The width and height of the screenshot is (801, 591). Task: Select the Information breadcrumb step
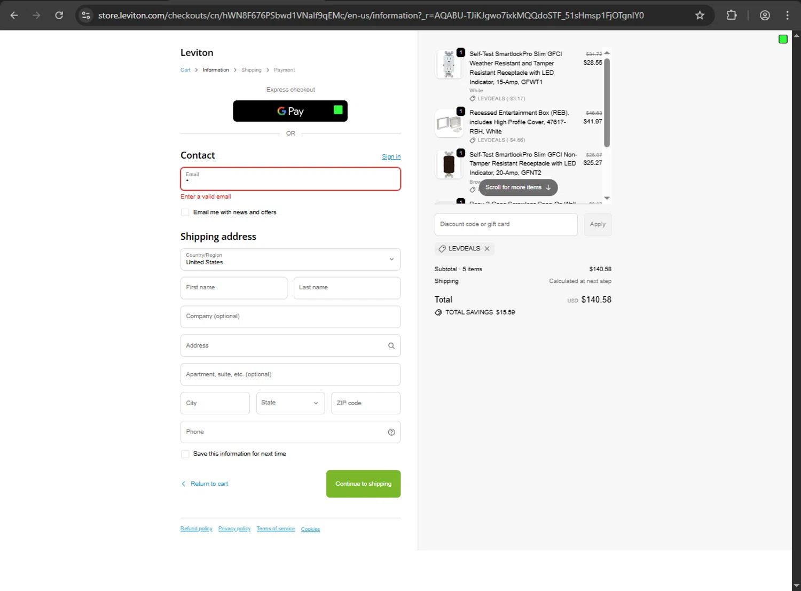pyautogui.click(x=216, y=70)
